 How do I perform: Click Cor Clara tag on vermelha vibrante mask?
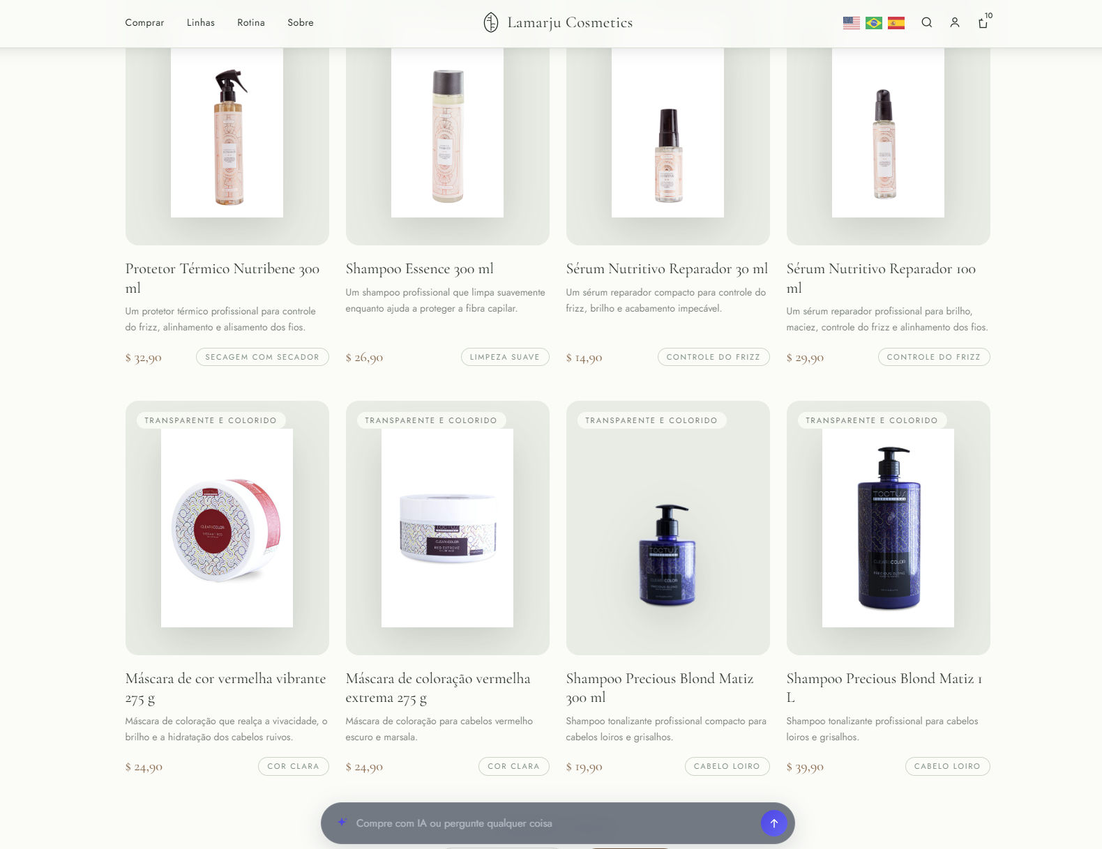pyautogui.click(x=294, y=766)
